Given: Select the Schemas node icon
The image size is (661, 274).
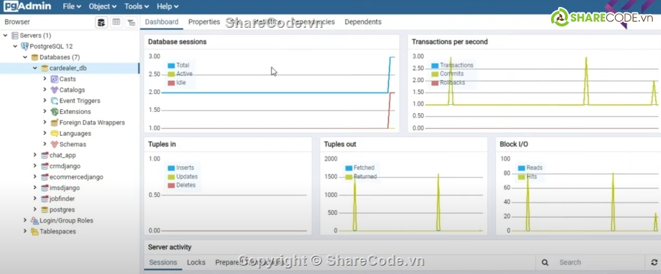Looking at the screenshot, I should 54,144.
